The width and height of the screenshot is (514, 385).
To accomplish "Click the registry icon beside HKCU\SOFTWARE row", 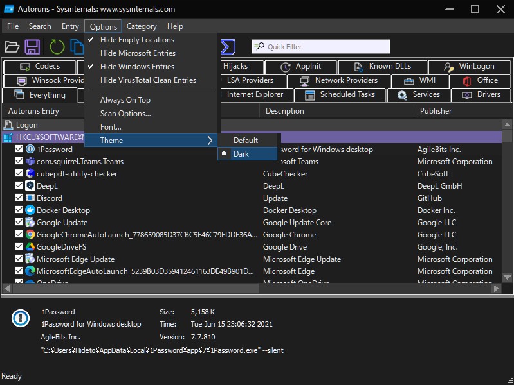I will click(8, 137).
